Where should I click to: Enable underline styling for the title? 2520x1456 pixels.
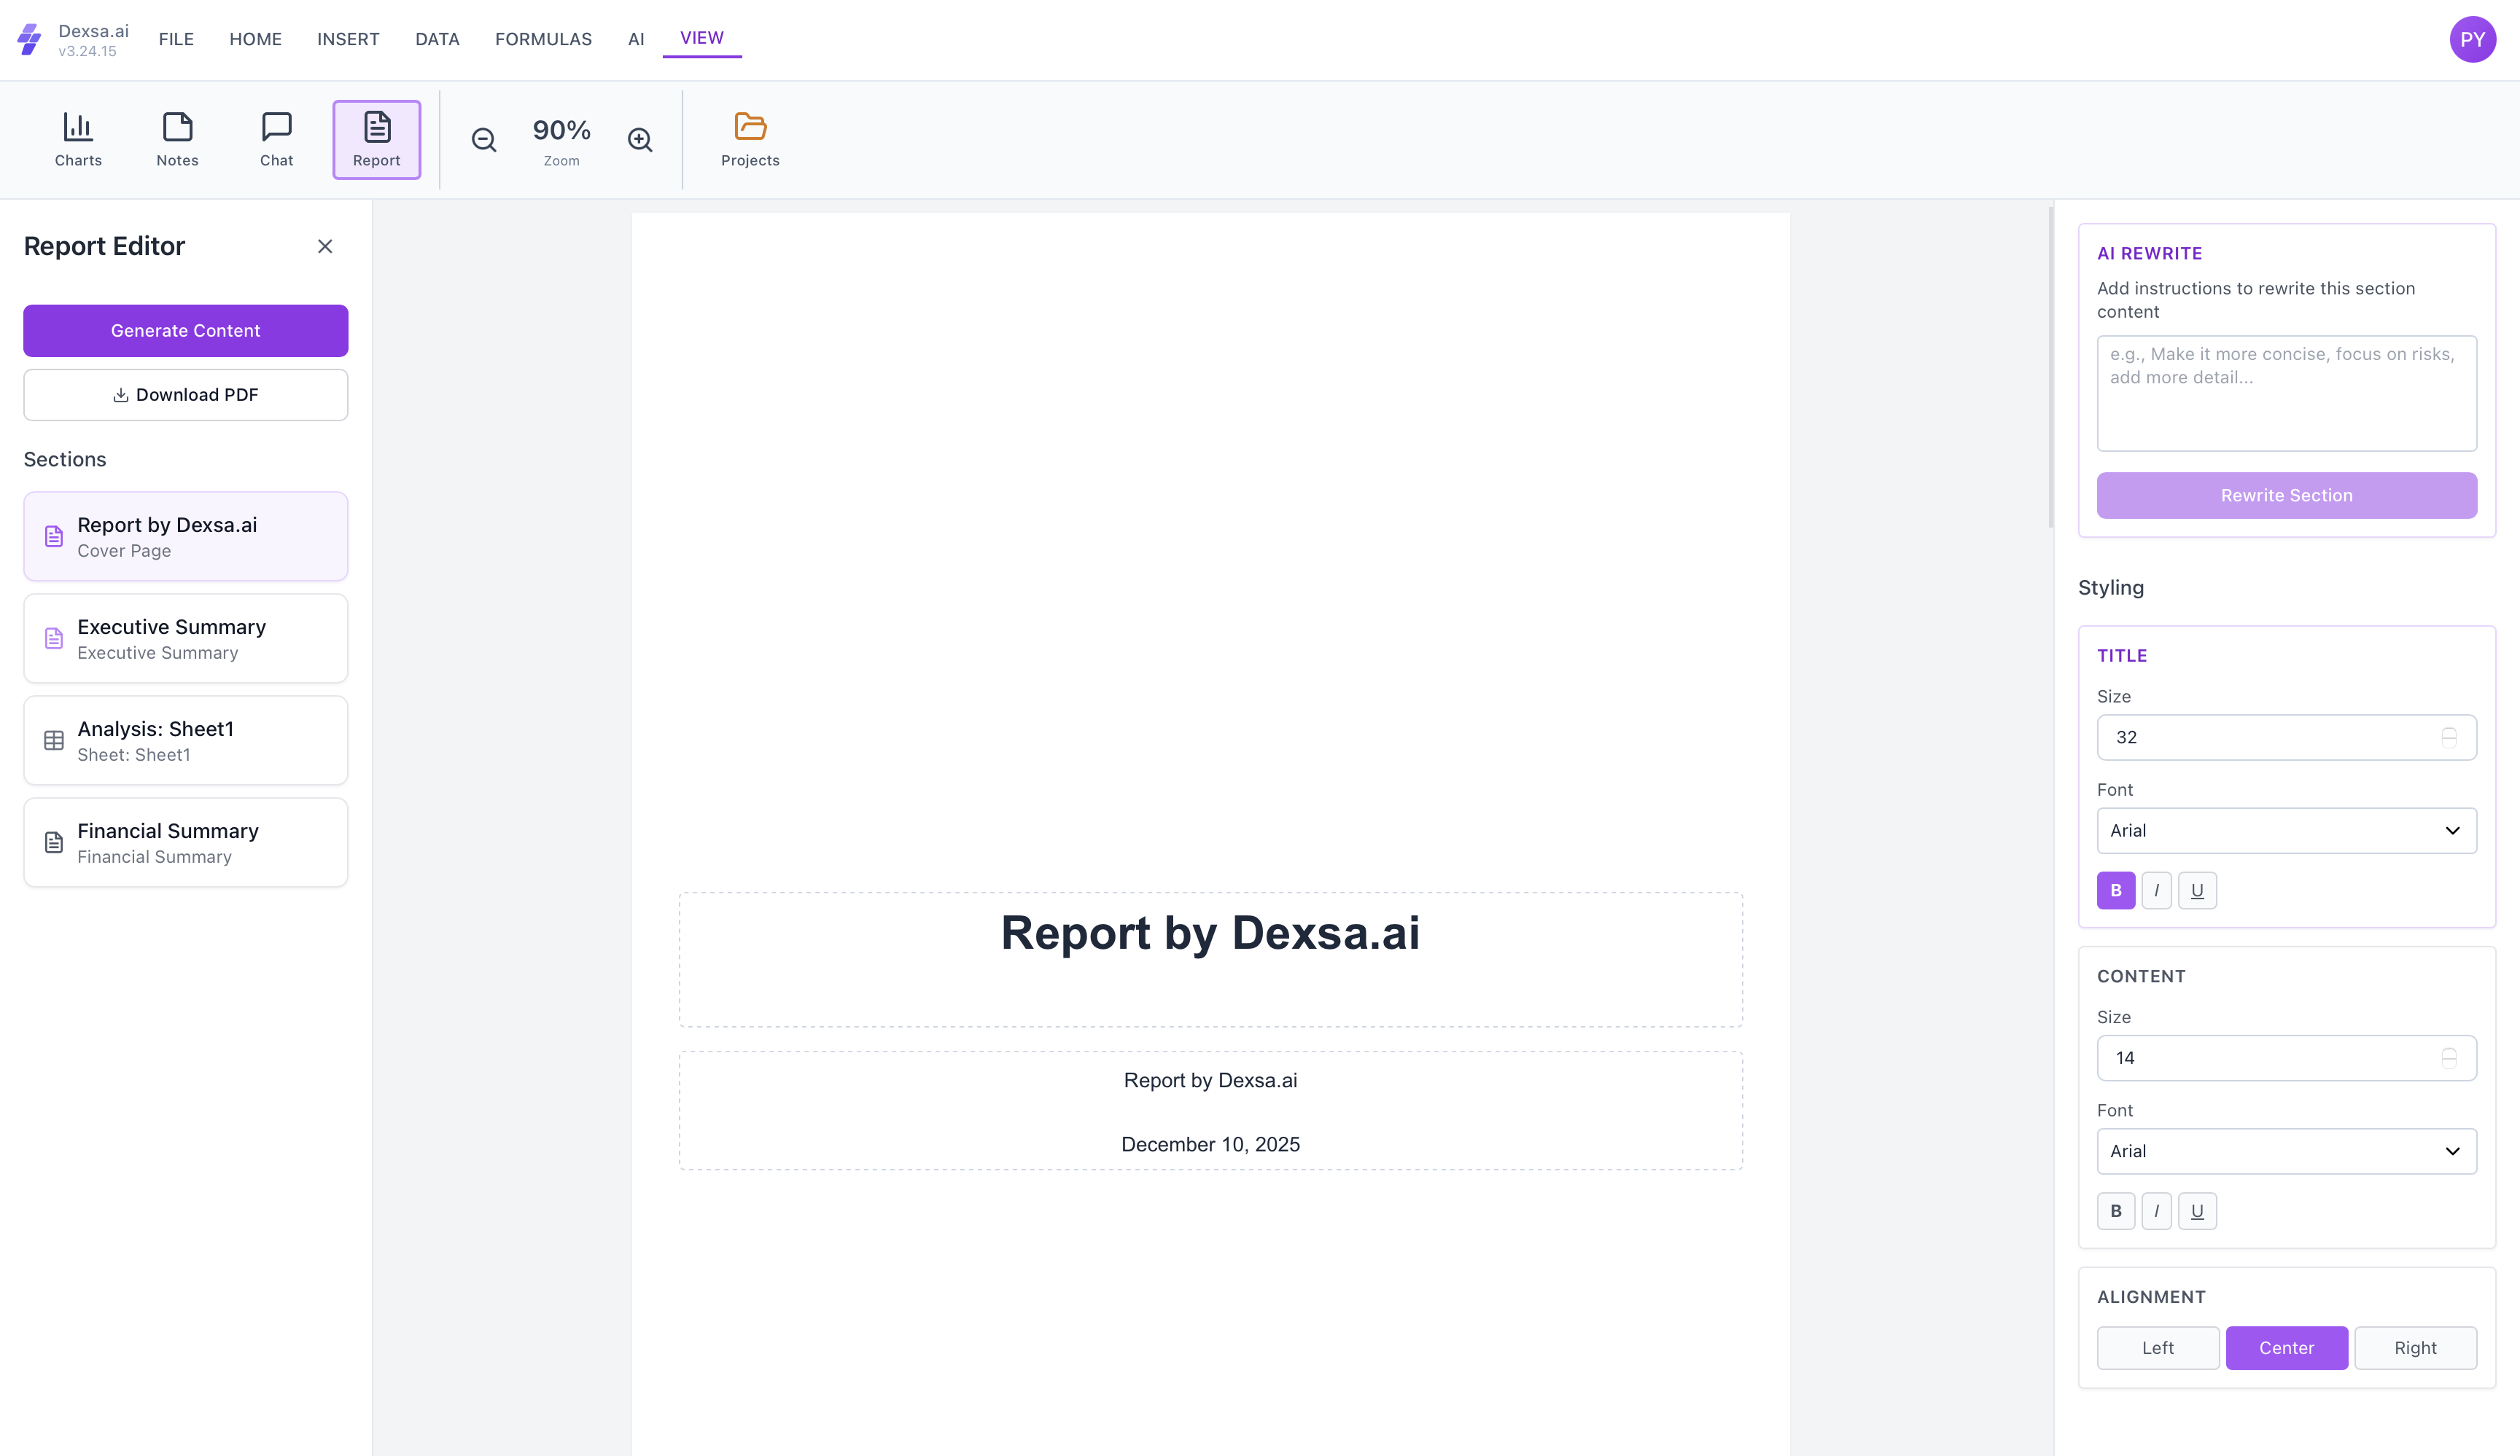pyautogui.click(x=2197, y=889)
